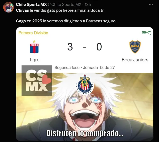Click the heart in the CSMX logo
This screenshot has height=142, width=159.
click(x=46, y=79)
